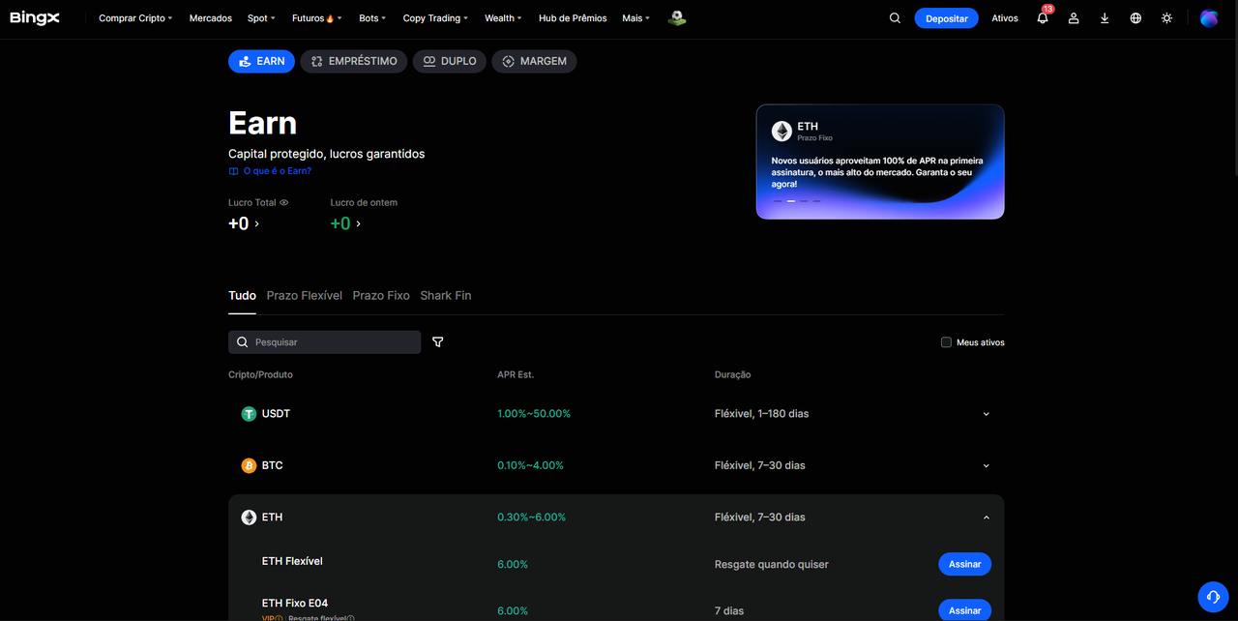Select second banner carousel indicator
The width and height of the screenshot is (1238, 621).
[x=790, y=201]
